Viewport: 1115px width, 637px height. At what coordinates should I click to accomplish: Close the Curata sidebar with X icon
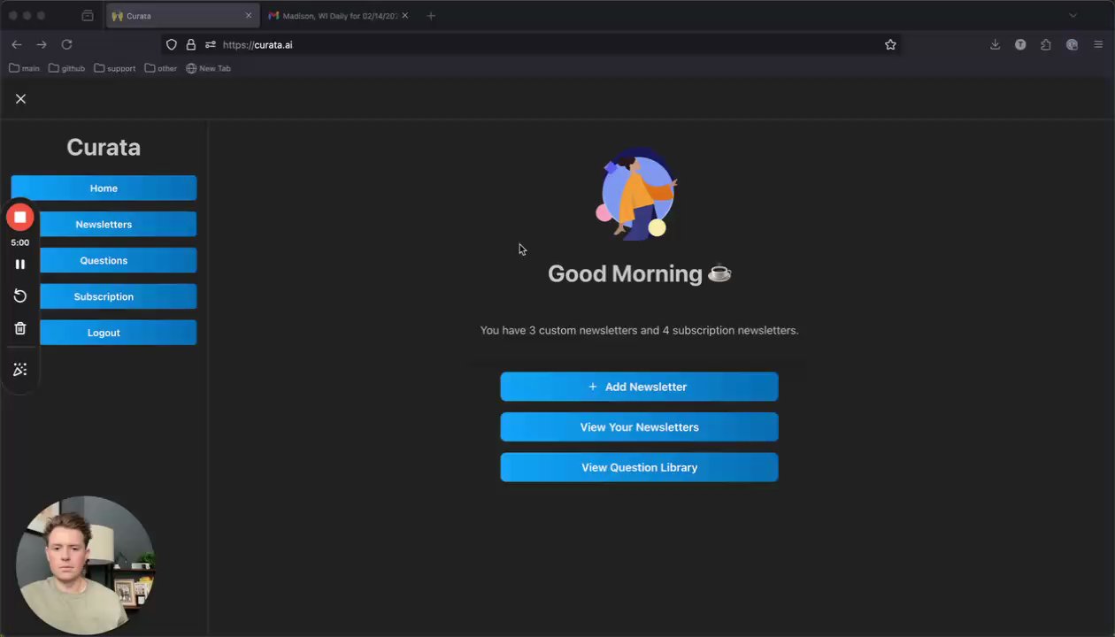pyautogui.click(x=20, y=99)
